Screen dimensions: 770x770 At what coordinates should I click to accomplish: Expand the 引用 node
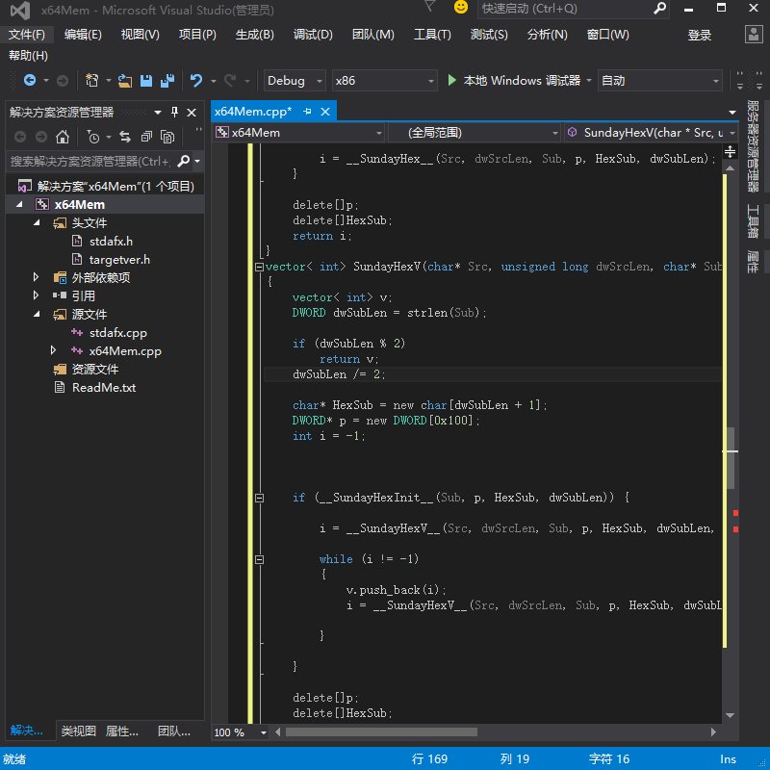click(x=36, y=295)
